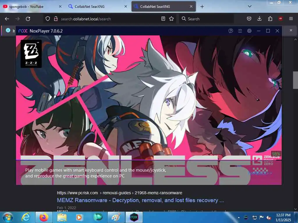
Task: Open a new Firefox tab
Action: click(202, 7)
